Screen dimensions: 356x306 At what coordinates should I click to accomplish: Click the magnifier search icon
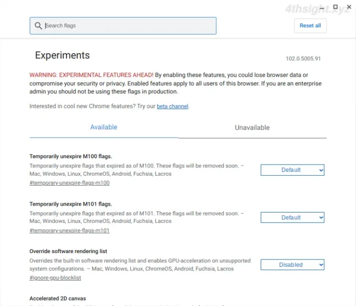pos(38,25)
